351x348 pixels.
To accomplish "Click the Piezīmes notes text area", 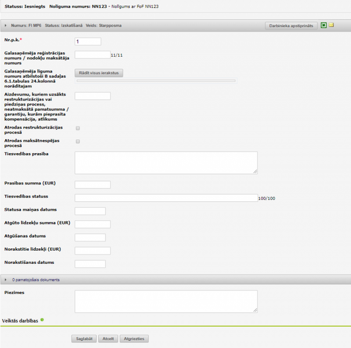I will coord(166,301).
